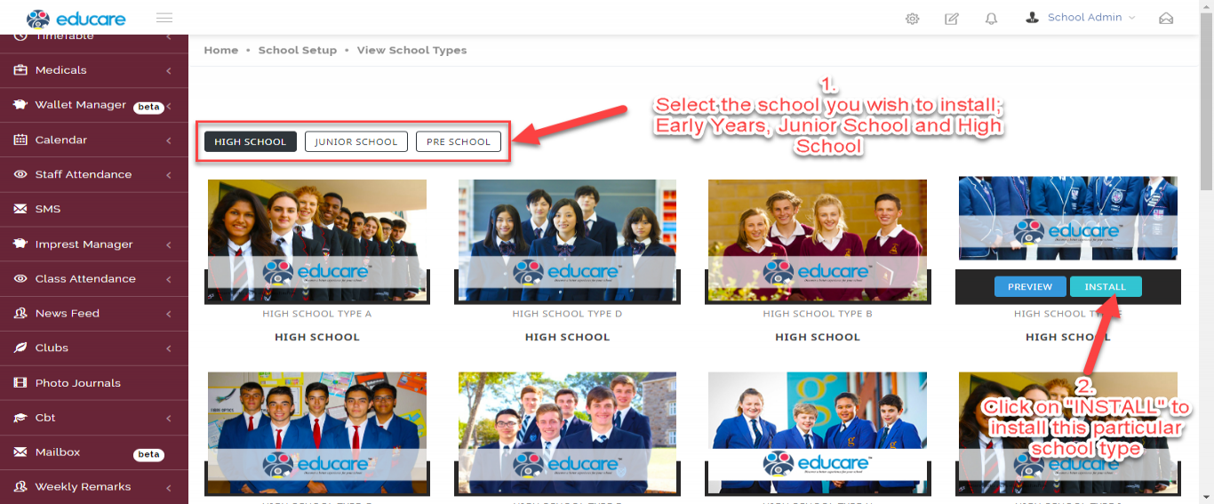The height and width of the screenshot is (504, 1214).
Task: Click the hamburger menu icon beside educare logo
Action: (164, 18)
